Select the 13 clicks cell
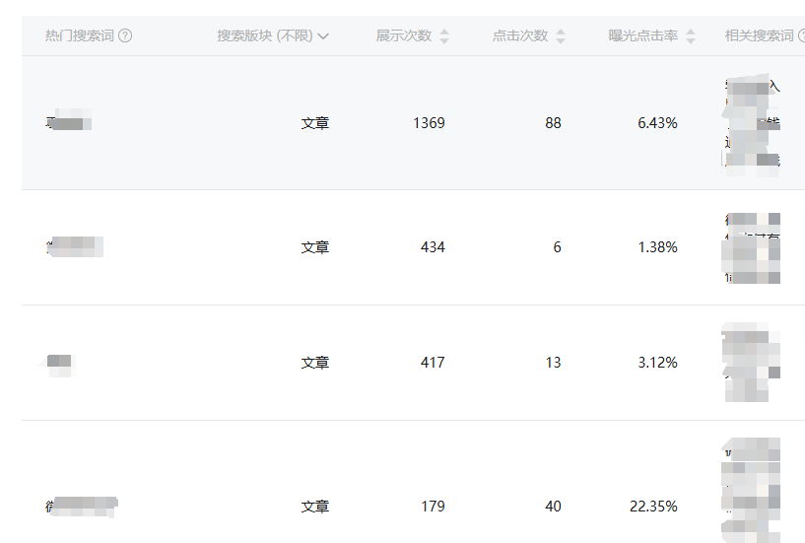The width and height of the screenshot is (805, 543). coord(553,363)
